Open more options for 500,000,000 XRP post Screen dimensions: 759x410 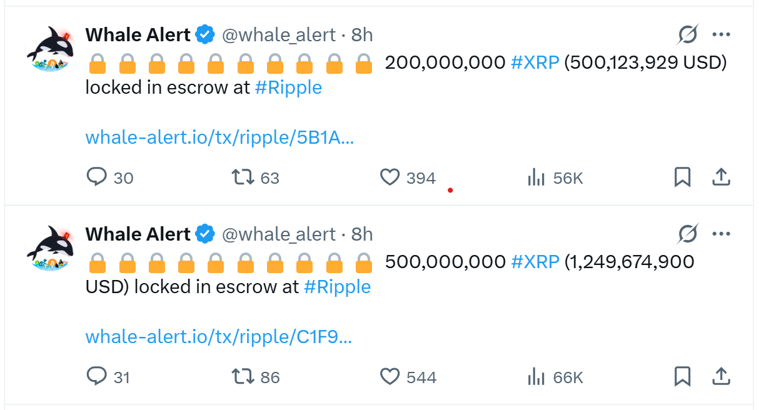click(721, 234)
